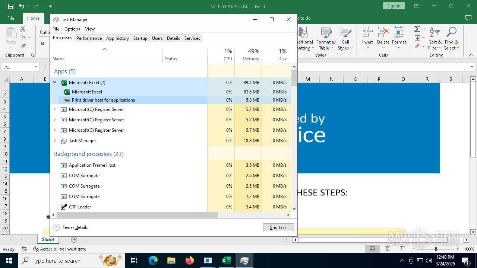477x268 pixels.
Task: Click Accessibility: Investigate in the status bar
Action: point(60,249)
